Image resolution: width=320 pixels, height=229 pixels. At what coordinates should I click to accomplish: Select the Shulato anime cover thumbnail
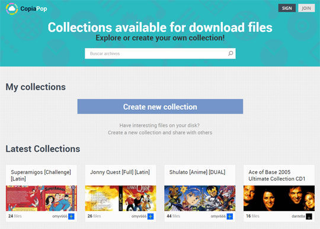200,198
